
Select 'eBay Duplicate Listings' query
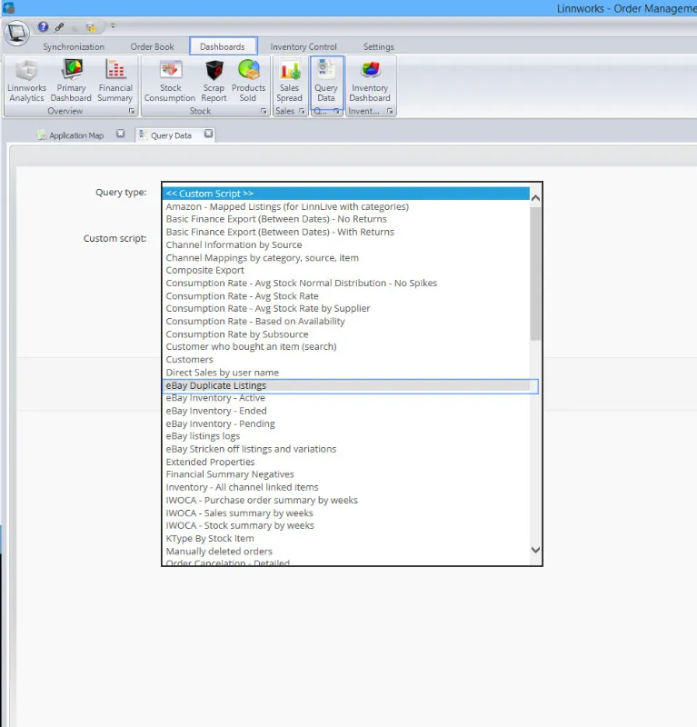tap(346, 385)
